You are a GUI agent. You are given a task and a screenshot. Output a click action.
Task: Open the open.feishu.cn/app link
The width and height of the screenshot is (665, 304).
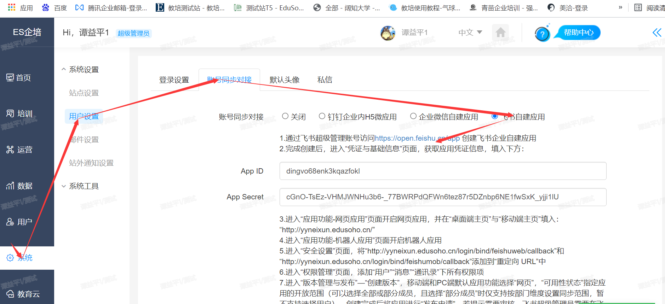417,138
